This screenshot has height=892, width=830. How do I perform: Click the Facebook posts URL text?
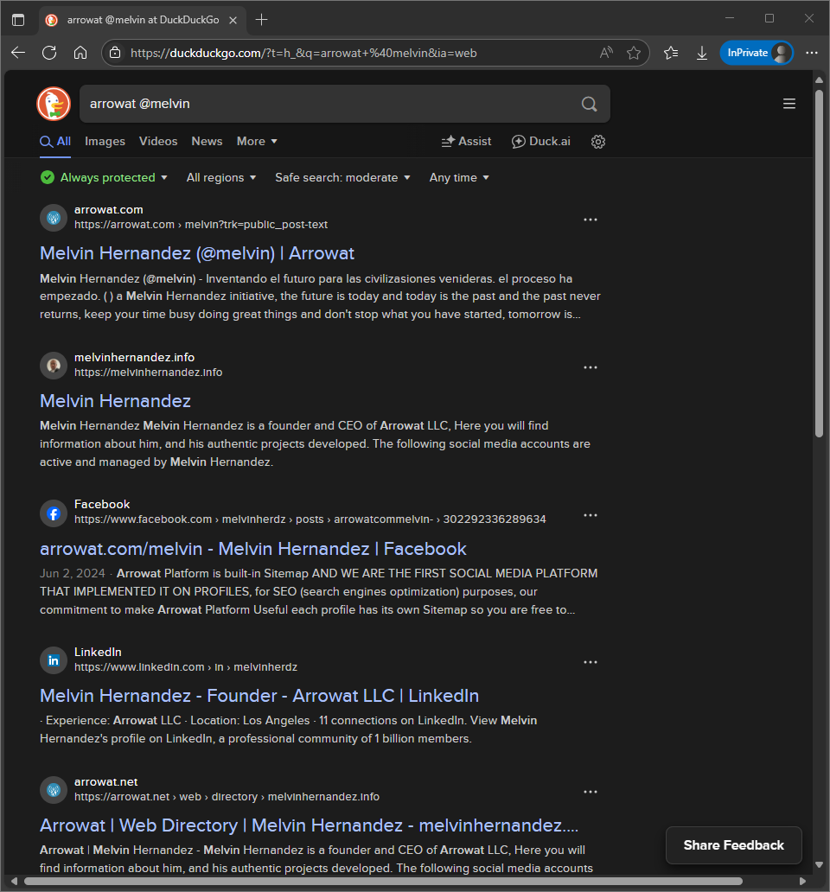[310, 519]
